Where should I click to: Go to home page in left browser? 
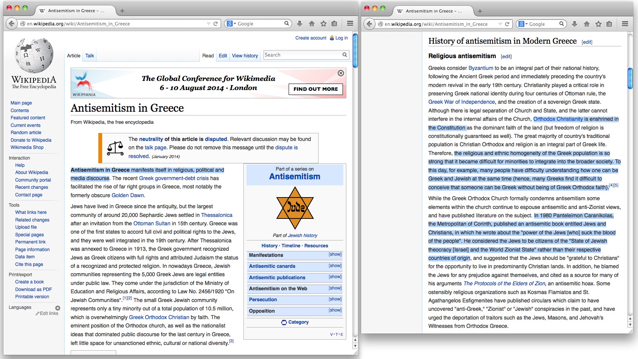pos(312,24)
